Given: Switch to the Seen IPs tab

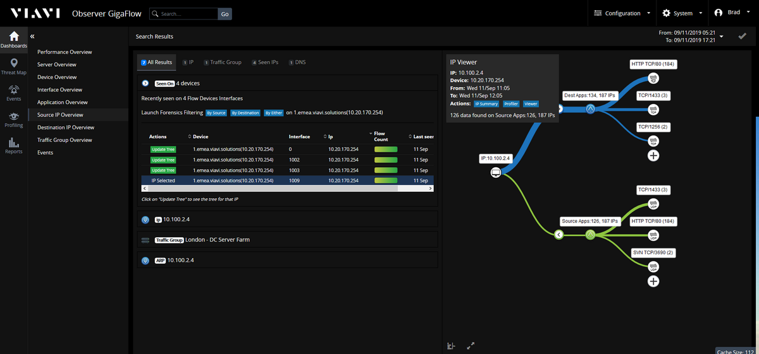Looking at the screenshot, I should click(264, 62).
